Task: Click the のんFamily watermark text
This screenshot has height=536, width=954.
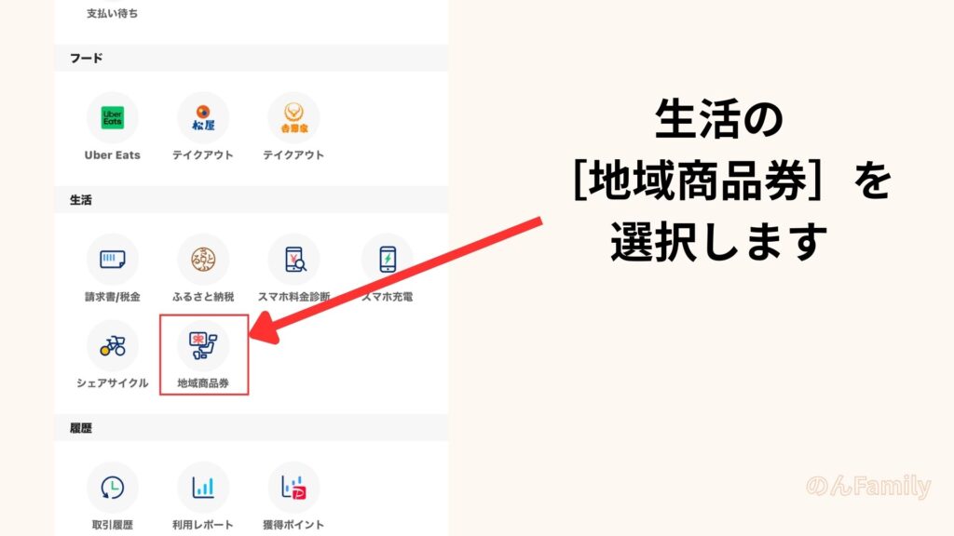Action: (868, 486)
